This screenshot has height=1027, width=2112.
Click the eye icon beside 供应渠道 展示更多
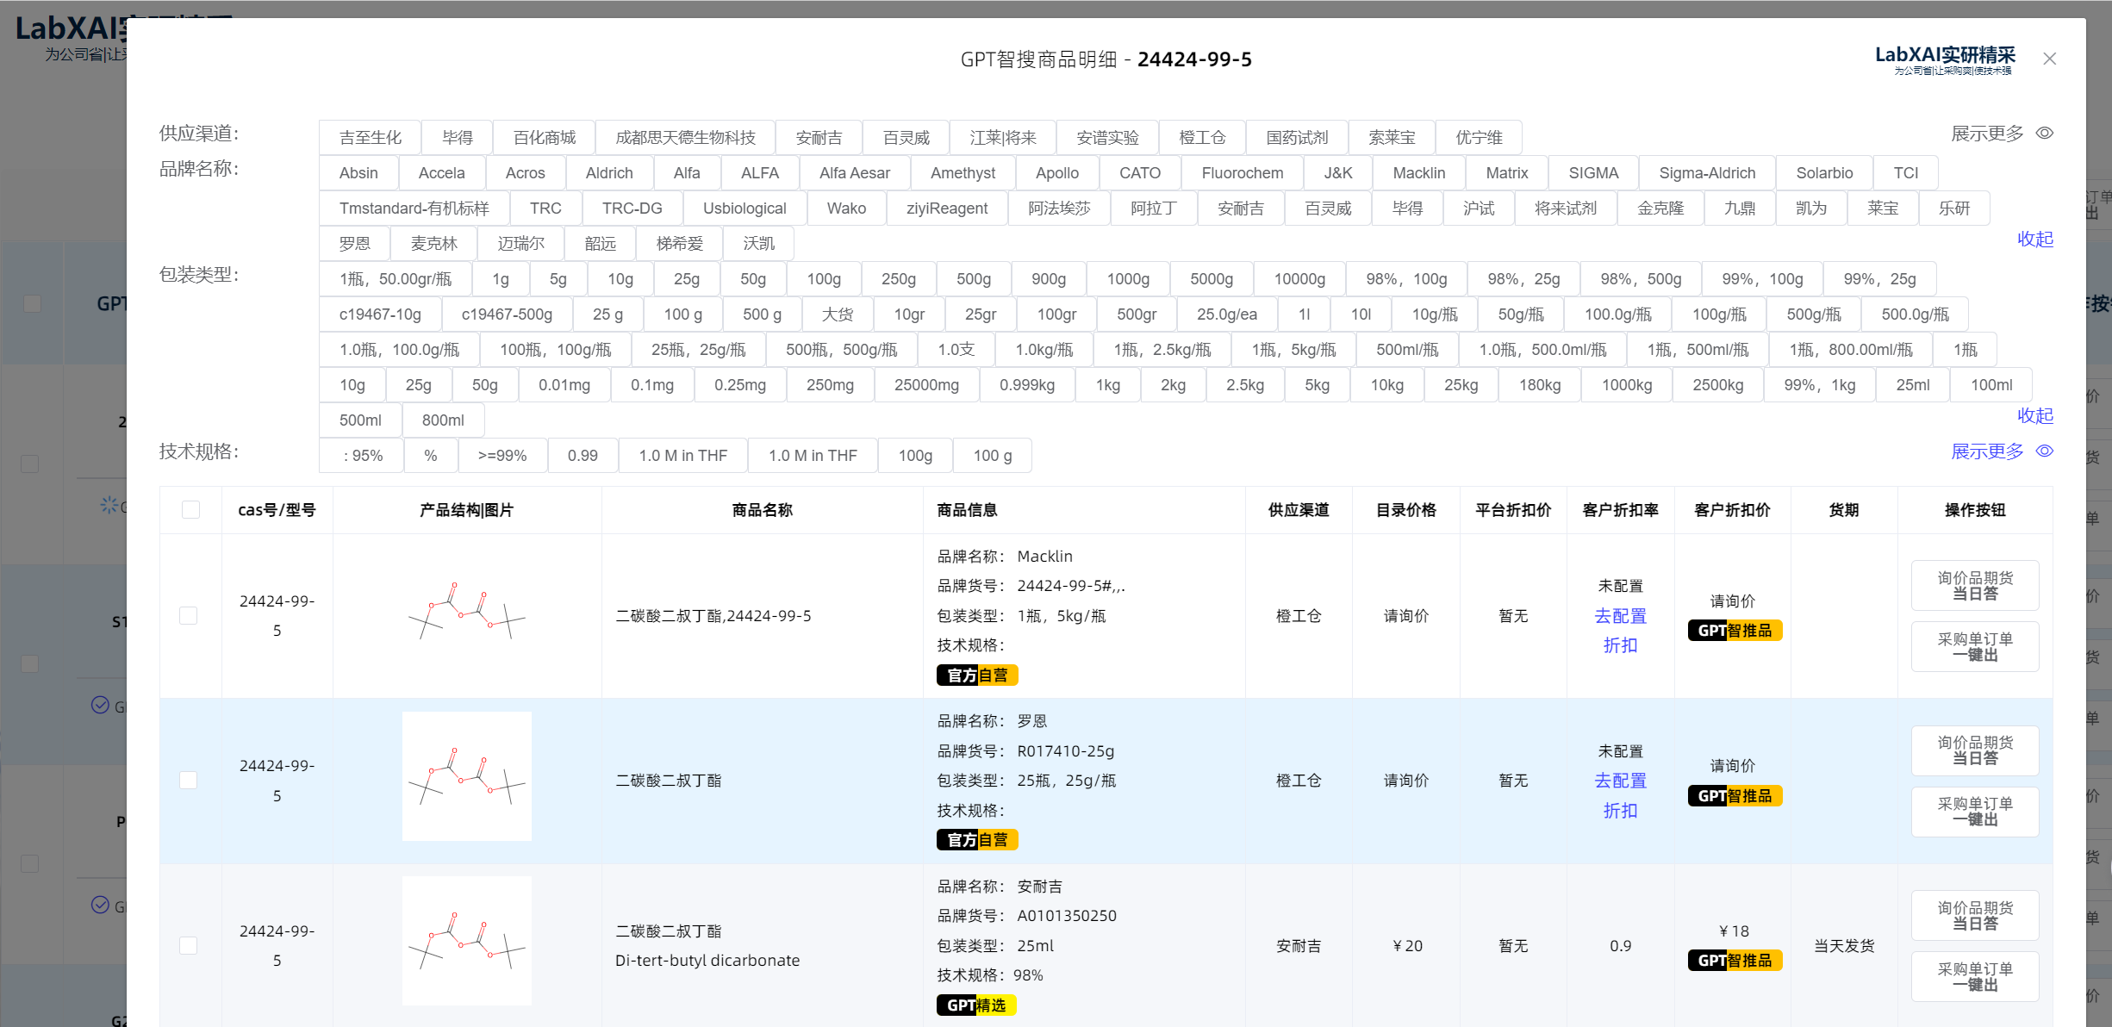click(2046, 133)
